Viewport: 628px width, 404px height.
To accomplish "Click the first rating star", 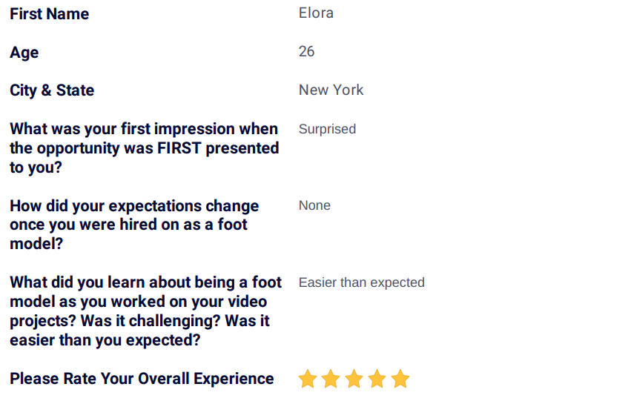I will [308, 379].
